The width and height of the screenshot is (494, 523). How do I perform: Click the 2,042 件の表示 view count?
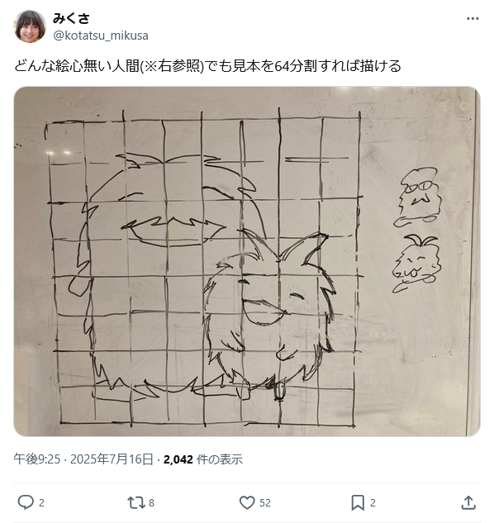point(202,459)
